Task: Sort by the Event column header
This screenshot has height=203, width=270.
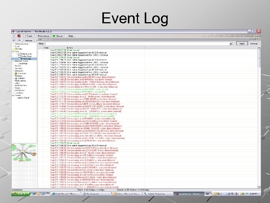Action: 105,47
